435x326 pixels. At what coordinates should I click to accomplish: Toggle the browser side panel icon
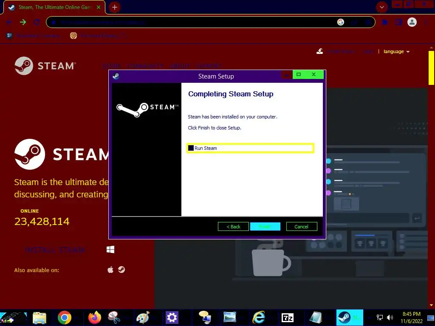tap(398, 22)
